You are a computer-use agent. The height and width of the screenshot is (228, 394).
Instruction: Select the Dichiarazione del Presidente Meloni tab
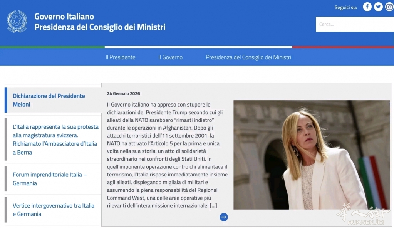coord(49,100)
